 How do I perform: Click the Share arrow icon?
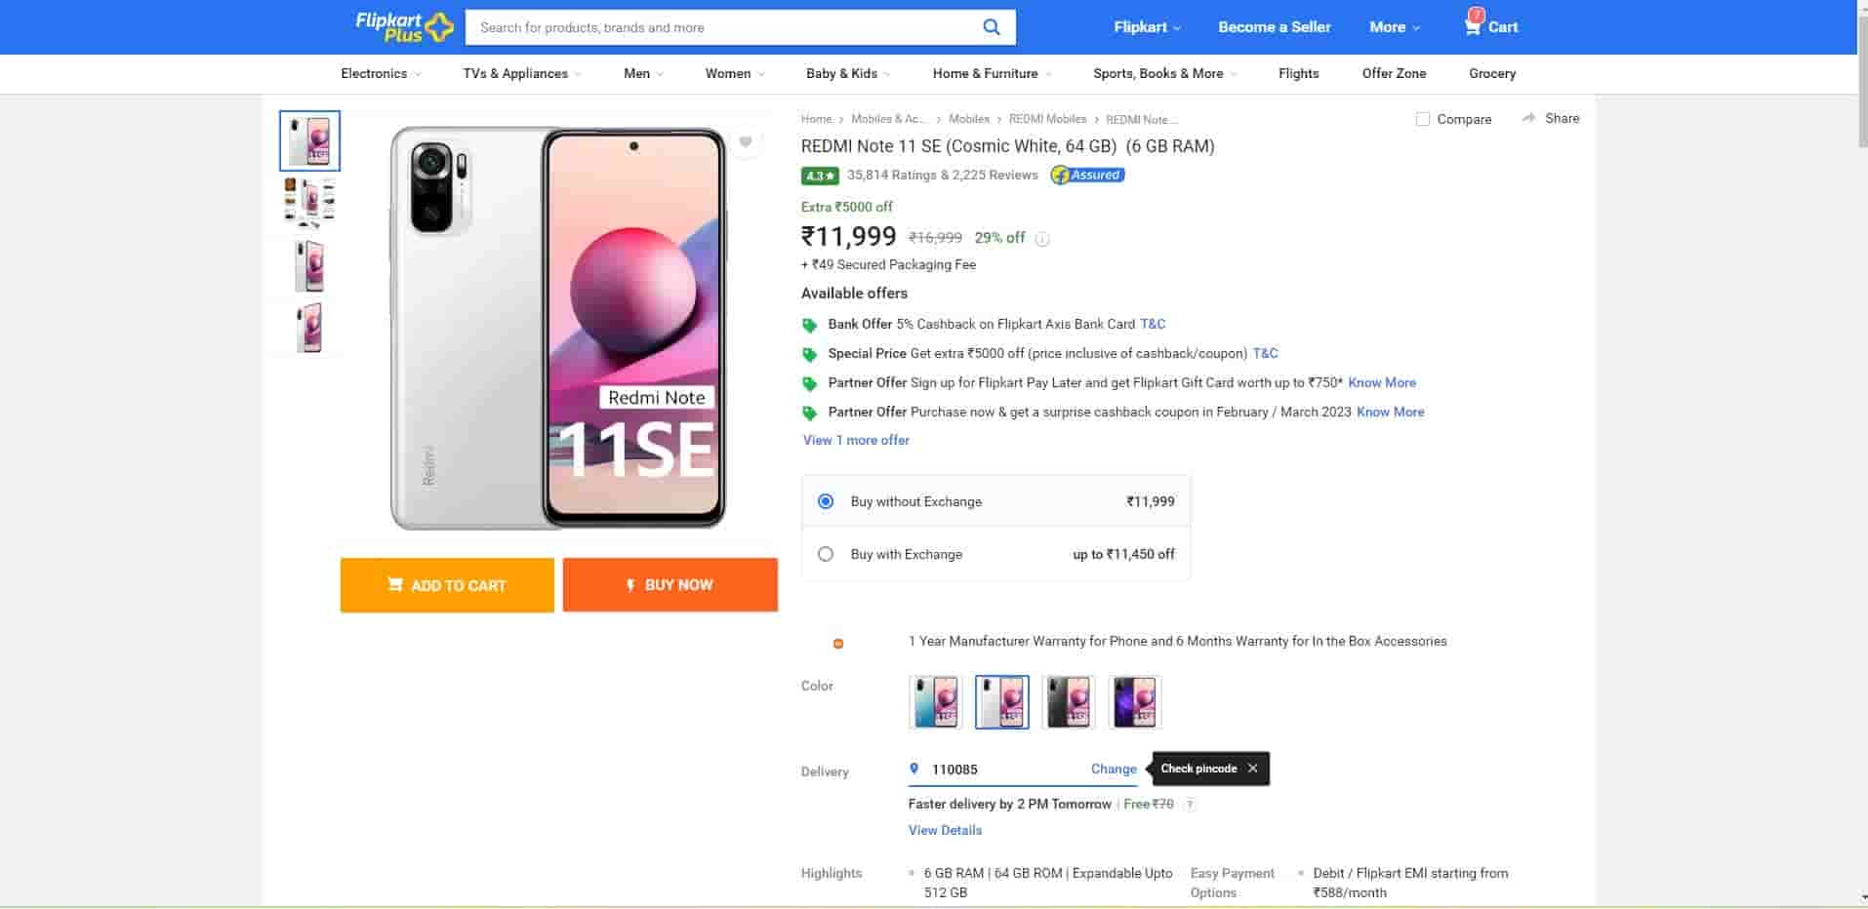[1528, 118]
